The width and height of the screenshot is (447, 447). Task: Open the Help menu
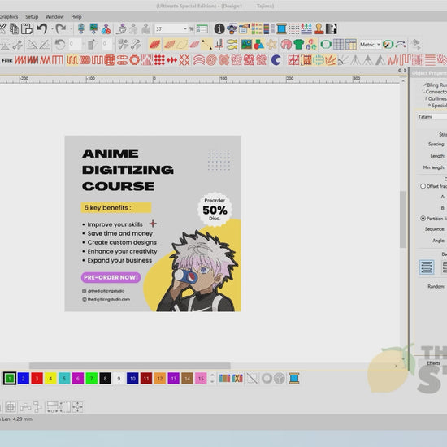76,16
